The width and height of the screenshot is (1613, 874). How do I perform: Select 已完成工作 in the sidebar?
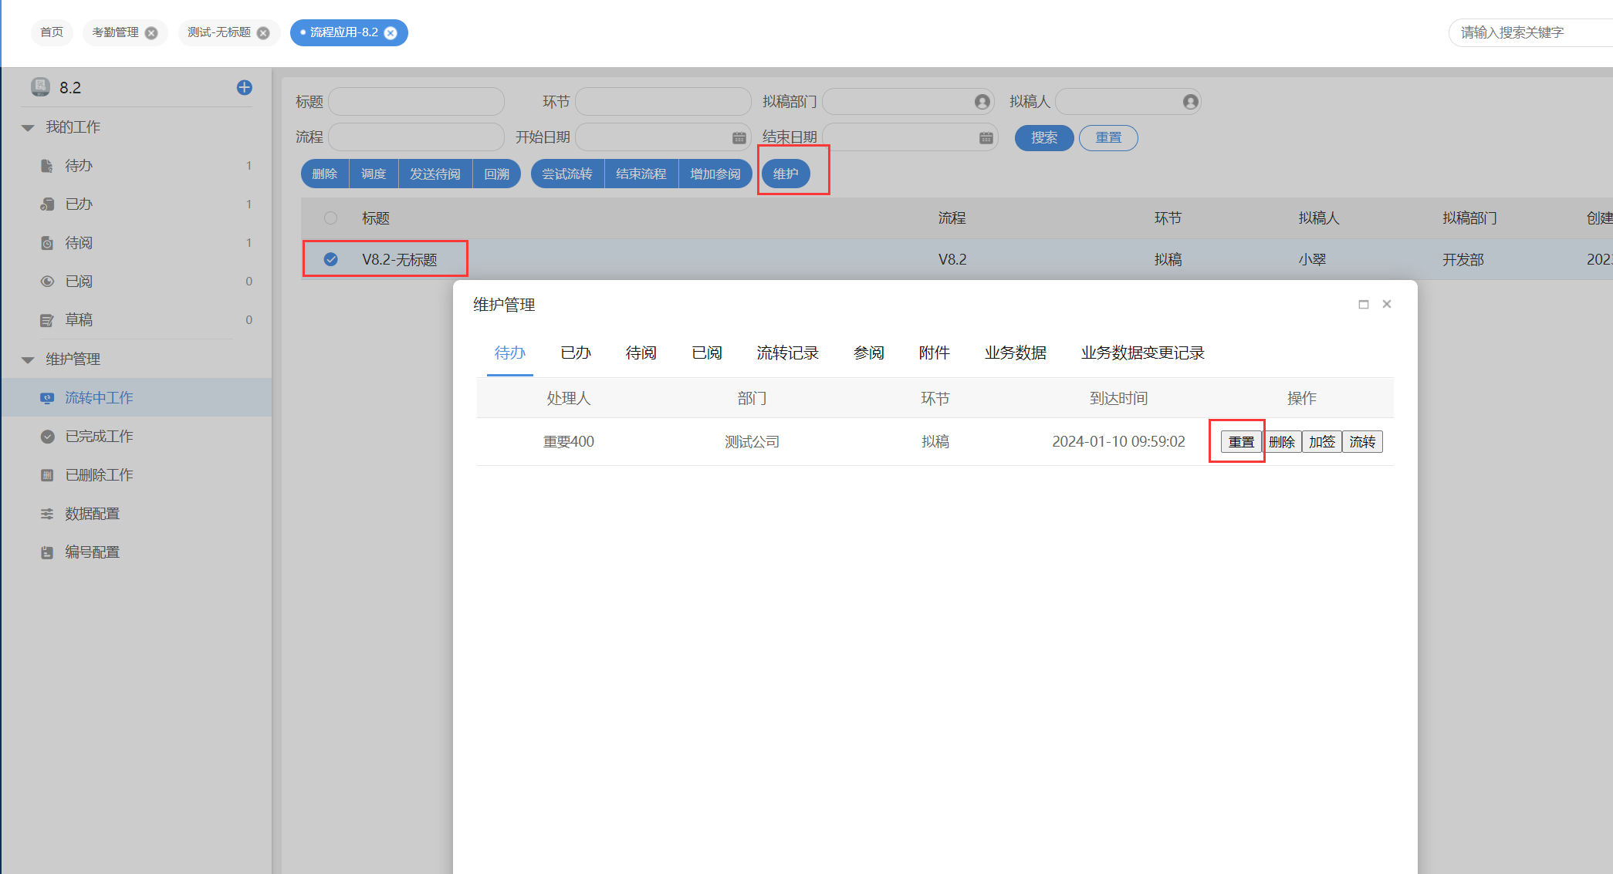tap(99, 437)
